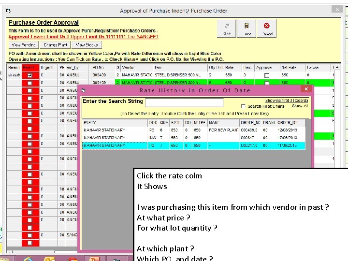348x261 pixels.
Task: Select the history row dated 17/06/2013
Action: pyautogui.click(x=193, y=138)
